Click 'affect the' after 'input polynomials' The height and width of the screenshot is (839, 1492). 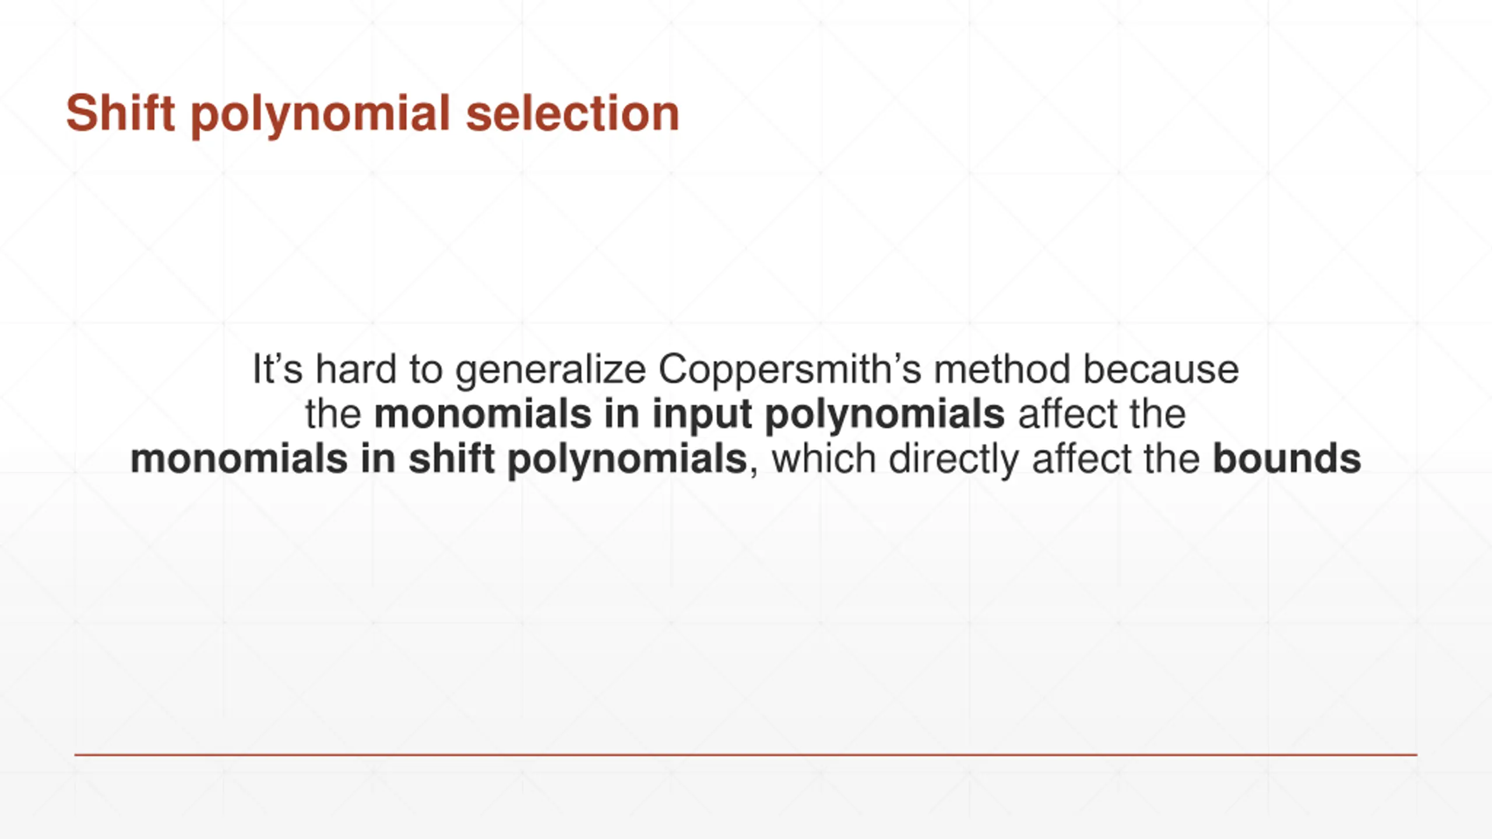(1102, 414)
